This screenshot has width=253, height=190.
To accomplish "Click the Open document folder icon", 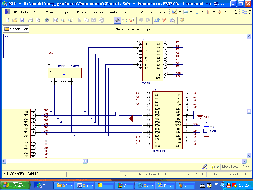I will 15,20.
